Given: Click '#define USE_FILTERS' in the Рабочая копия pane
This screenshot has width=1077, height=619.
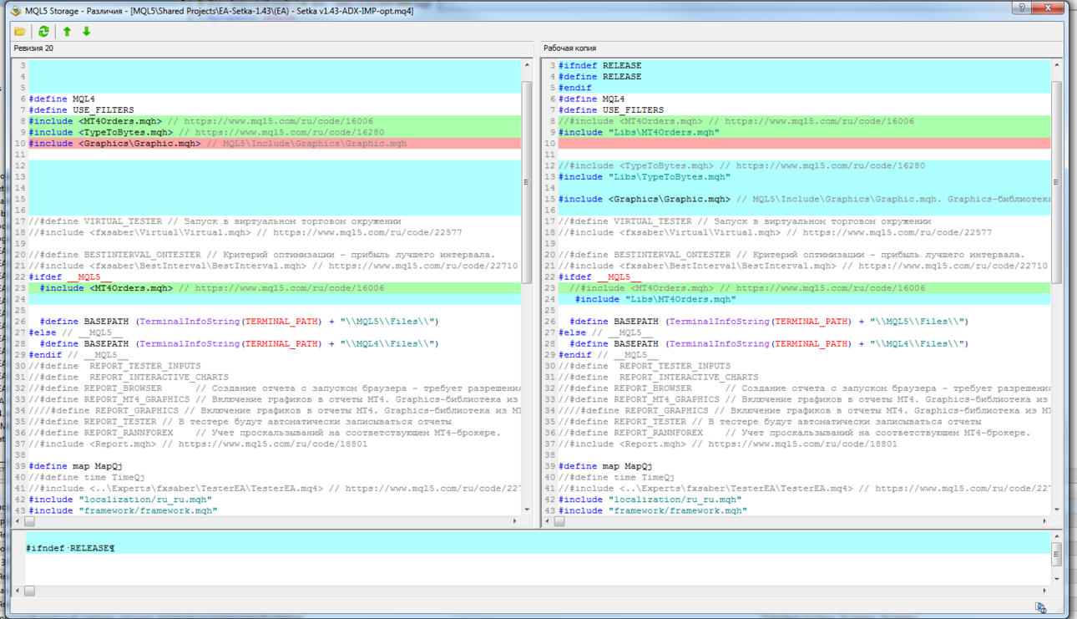Looking at the screenshot, I should pyautogui.click(x=611, y=110).
